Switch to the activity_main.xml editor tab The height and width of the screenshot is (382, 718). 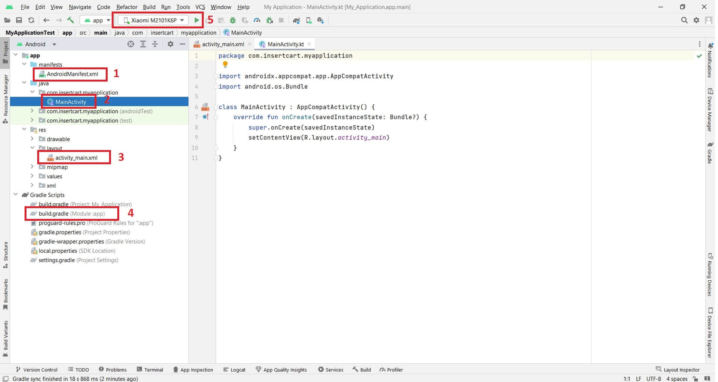222,44
